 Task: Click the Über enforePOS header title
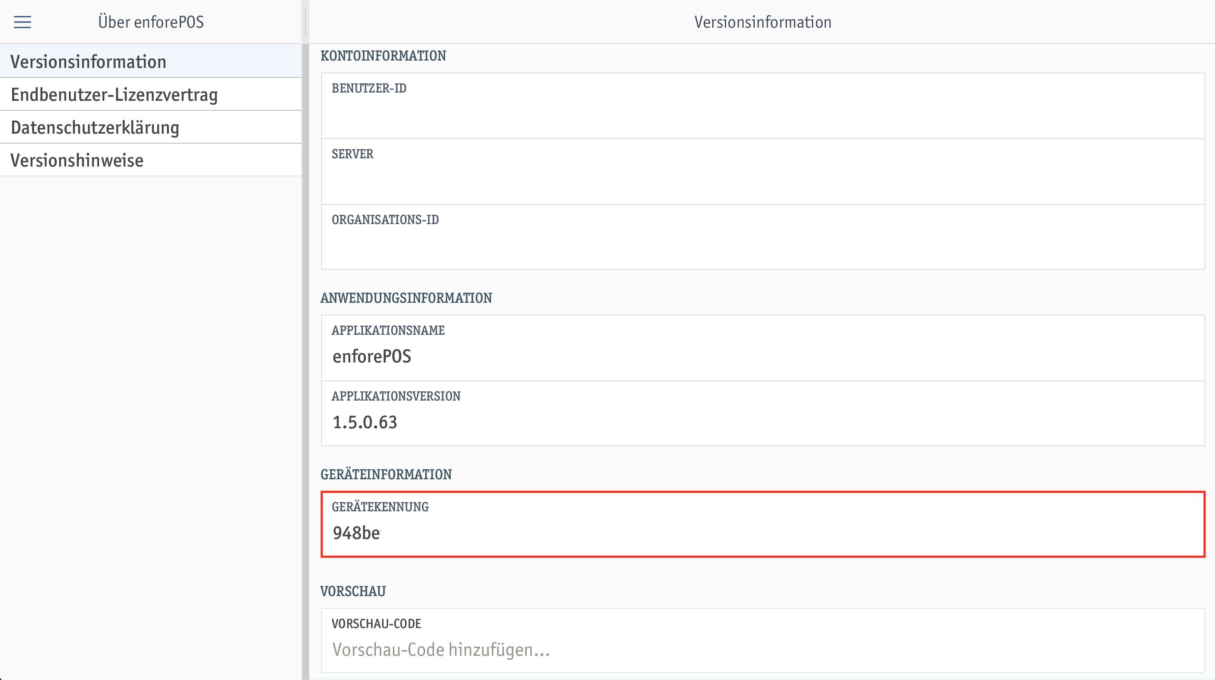coord(151,22)
